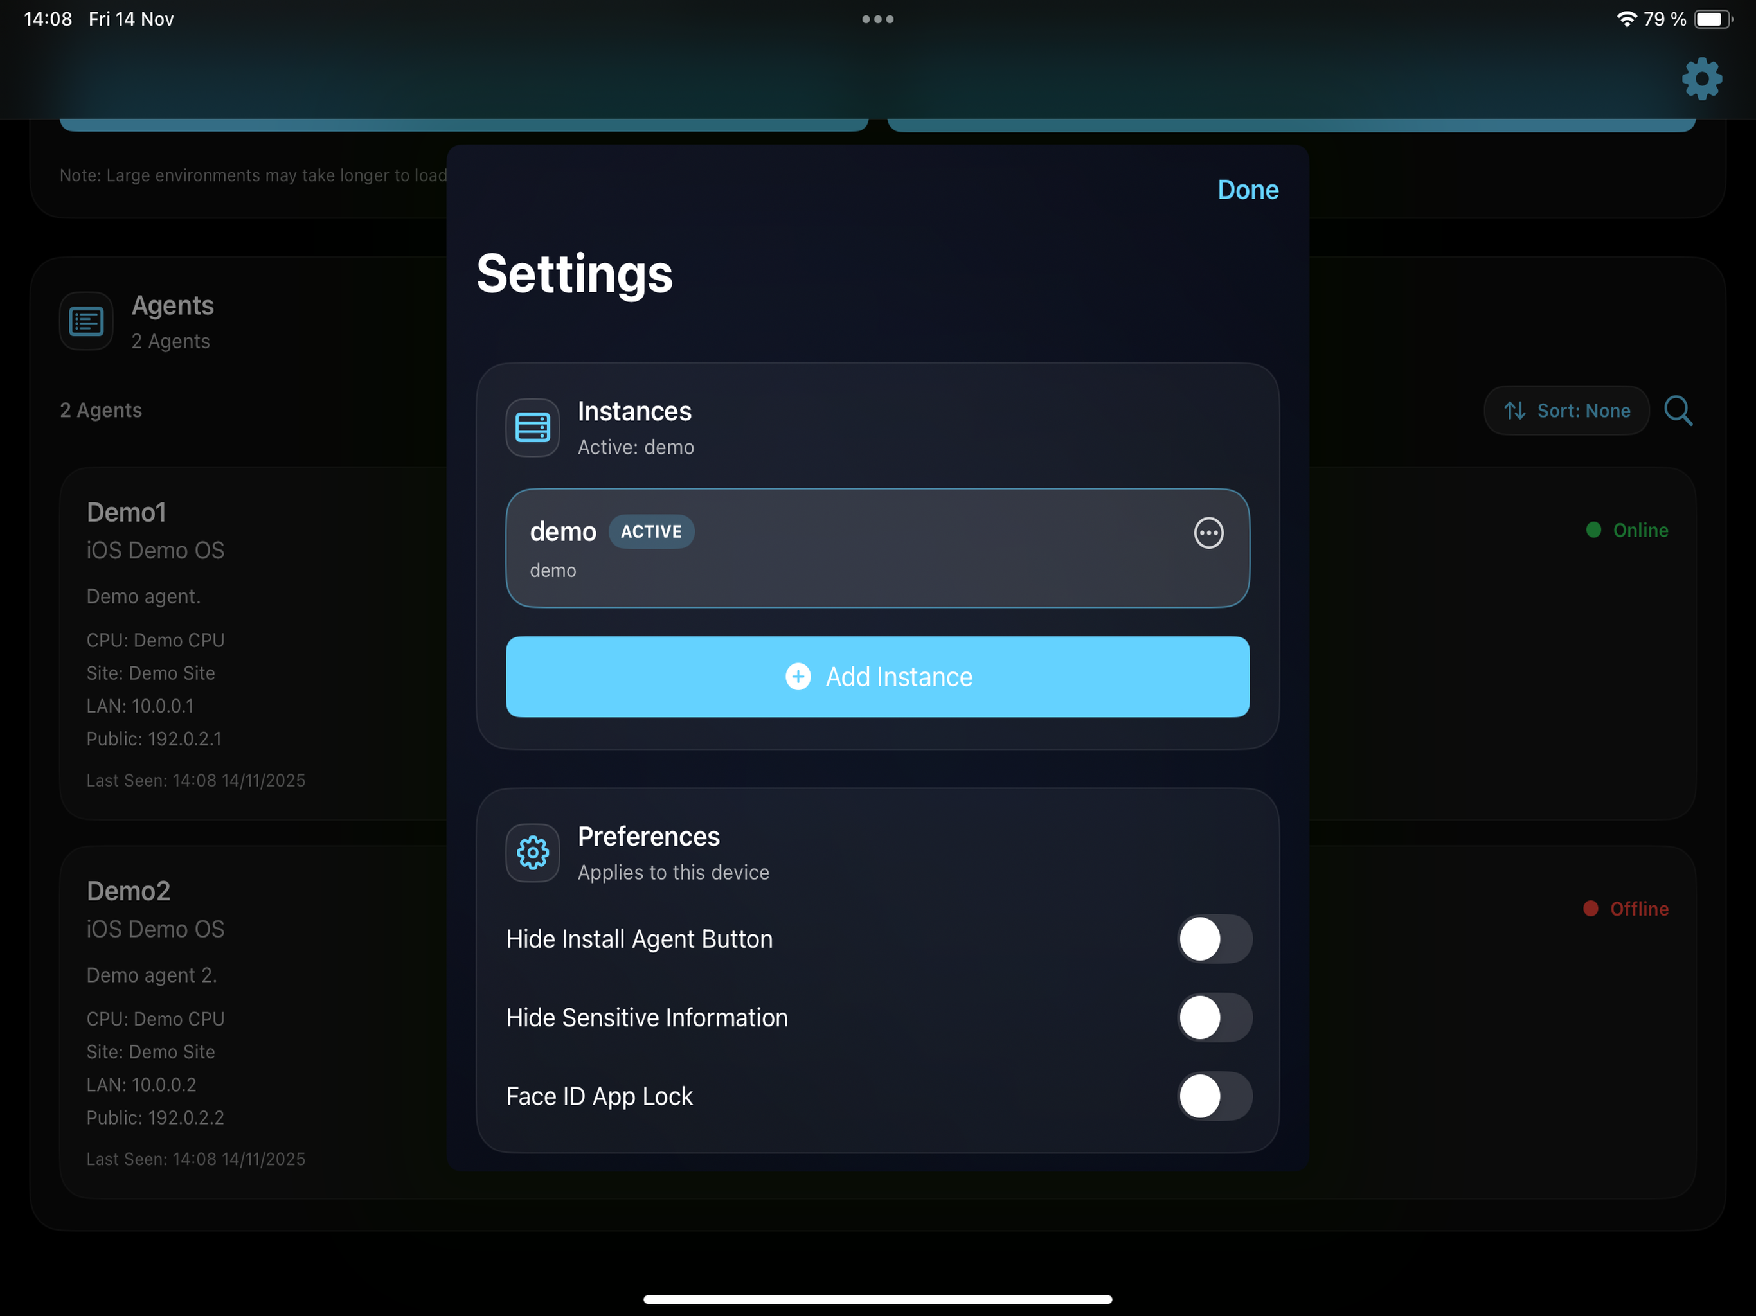Tap the Preferences gear icon
The width and height of the screenshot is (1756, 1316).
[533, 853]
